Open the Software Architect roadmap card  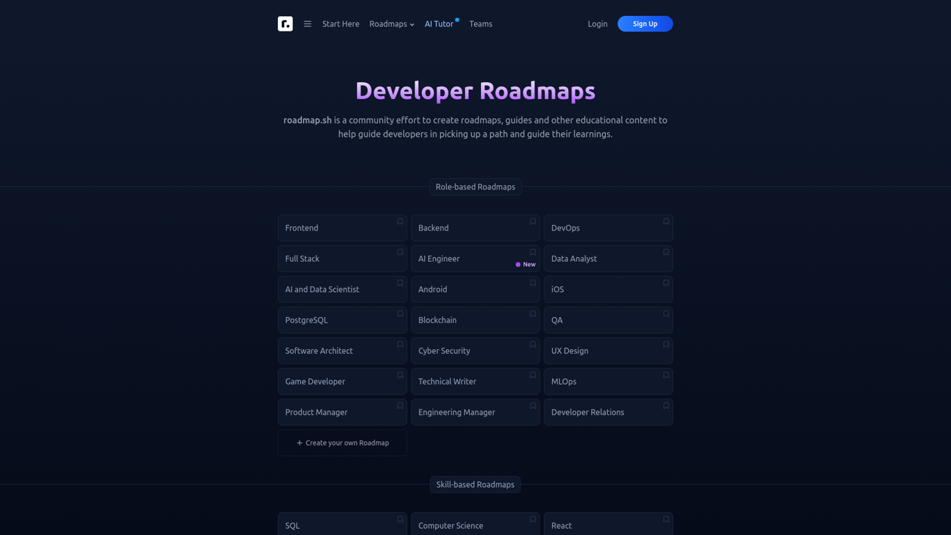coord(343,350)
